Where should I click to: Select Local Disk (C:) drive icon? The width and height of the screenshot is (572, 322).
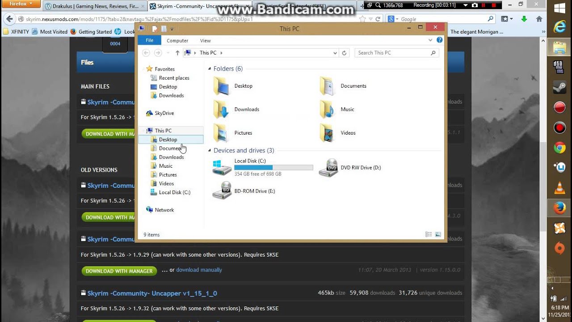coord(222,168)
